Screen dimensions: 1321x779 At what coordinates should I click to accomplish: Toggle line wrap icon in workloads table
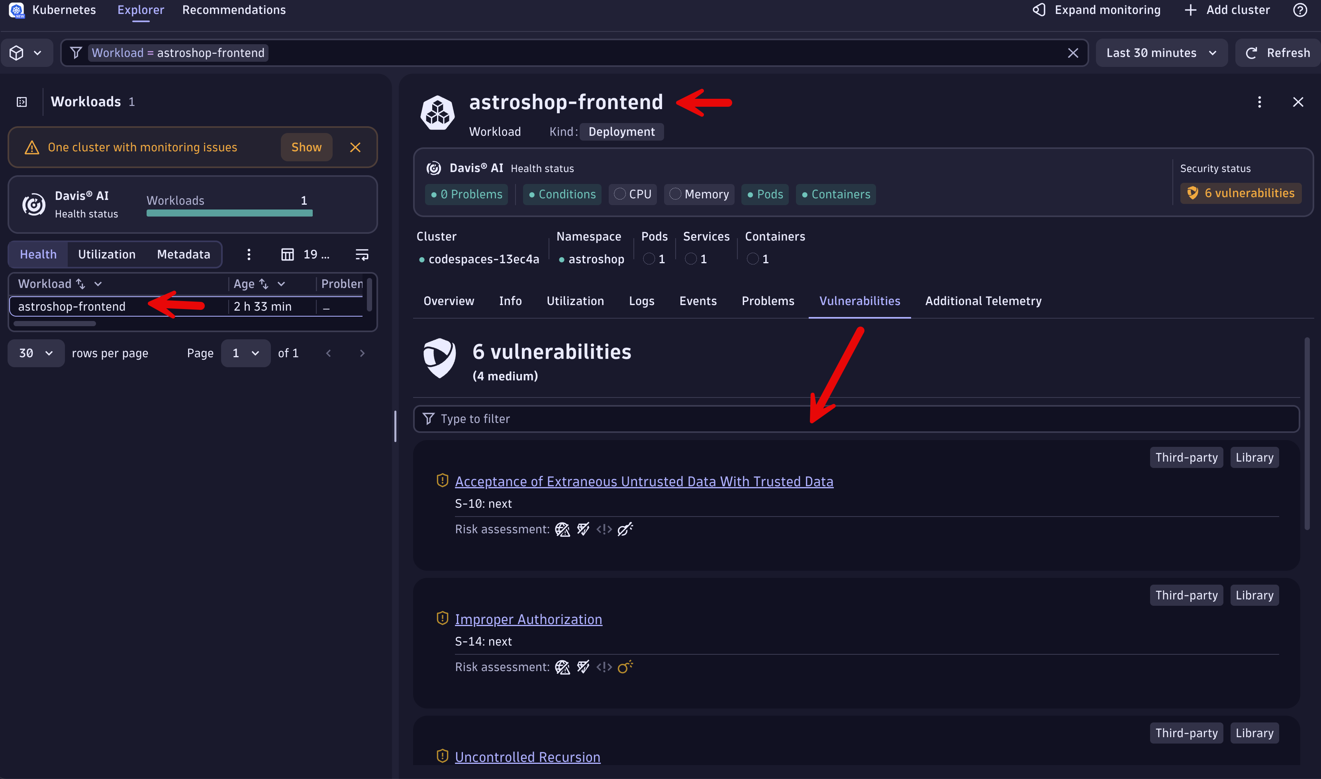[362, 254]
